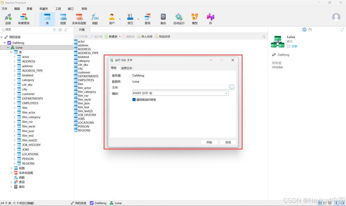Browse for file with ... button
Image resolution: width=346 pixels, height=206 pixels.
(232, 87)
